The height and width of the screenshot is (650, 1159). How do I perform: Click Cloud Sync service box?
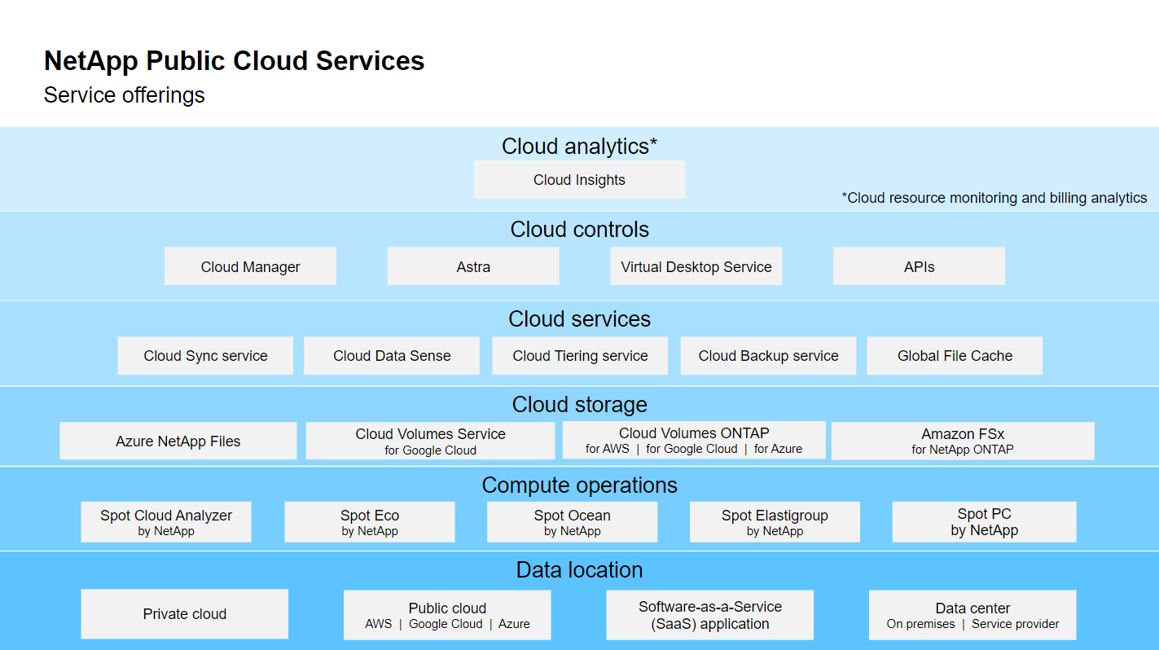205,356
